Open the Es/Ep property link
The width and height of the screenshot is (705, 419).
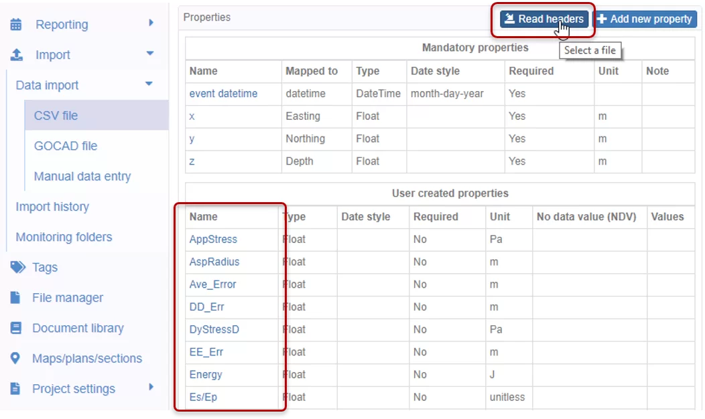pos(203,398)
